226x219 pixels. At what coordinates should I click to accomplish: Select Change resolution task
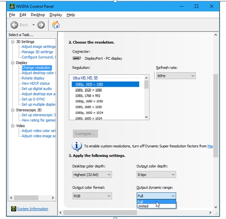[36, 68]
